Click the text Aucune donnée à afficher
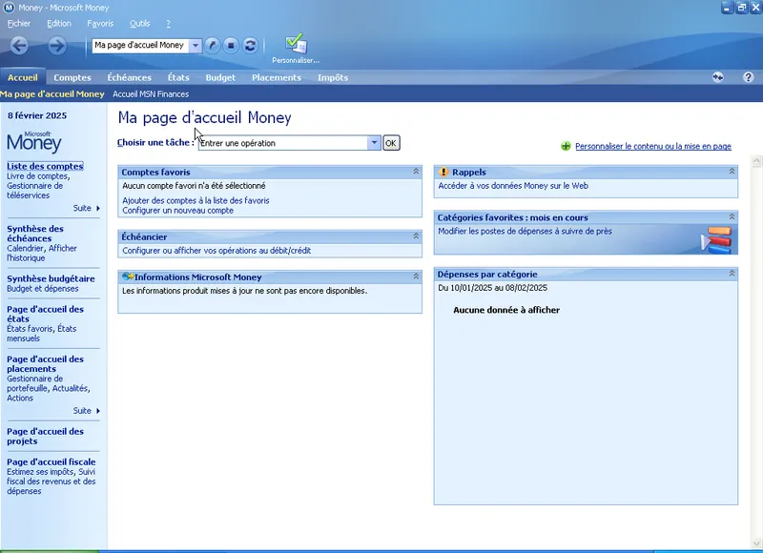 (506, 310)
